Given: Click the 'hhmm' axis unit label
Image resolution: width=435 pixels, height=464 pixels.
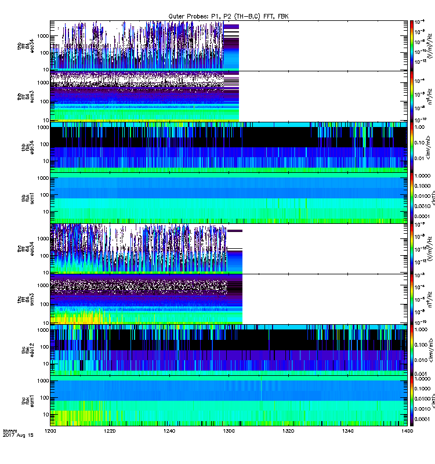Looking at the screenshot, I should [x=10, y=431].
